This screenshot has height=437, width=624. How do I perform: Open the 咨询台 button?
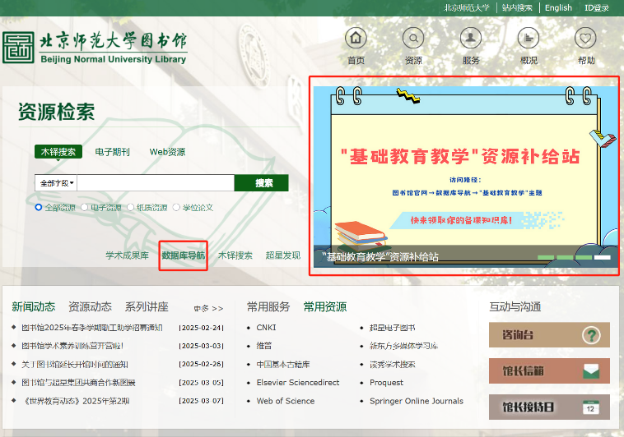click(x=549, y=335)
